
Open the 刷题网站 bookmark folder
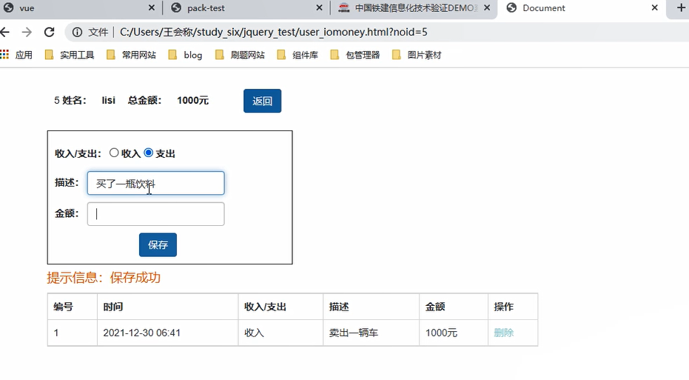pos(240,55)
